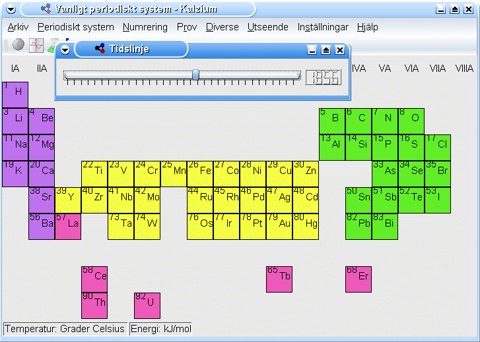Click the 'Temperatur: Grader Celsius' status bar entry
The height and width of the screenshot is (342, 480).
[x=65, y=329]
